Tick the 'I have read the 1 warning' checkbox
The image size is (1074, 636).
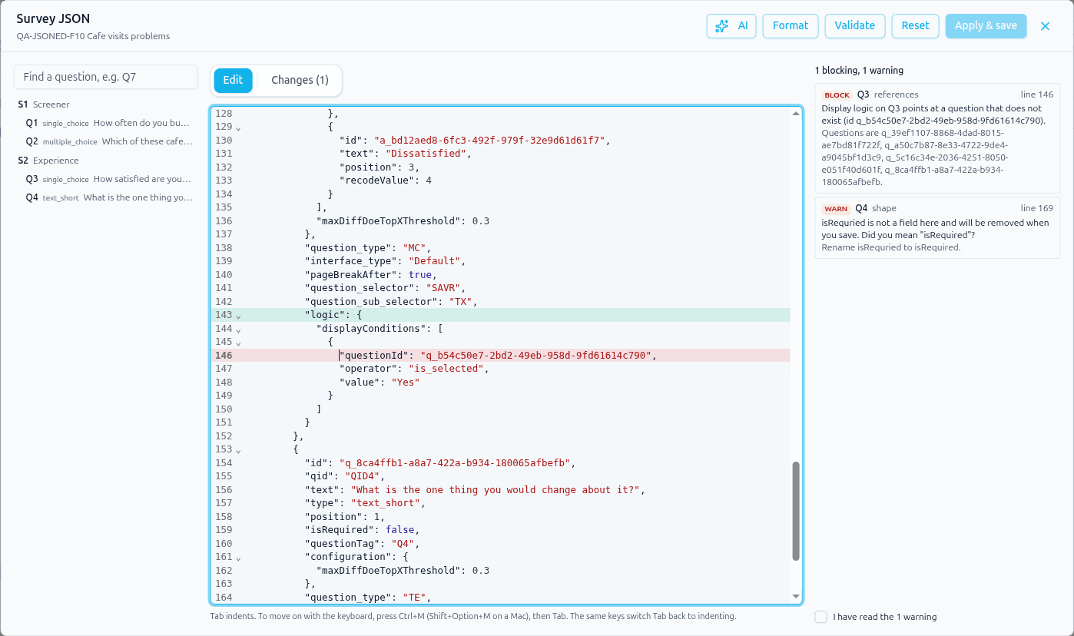(x=821, y=617)
